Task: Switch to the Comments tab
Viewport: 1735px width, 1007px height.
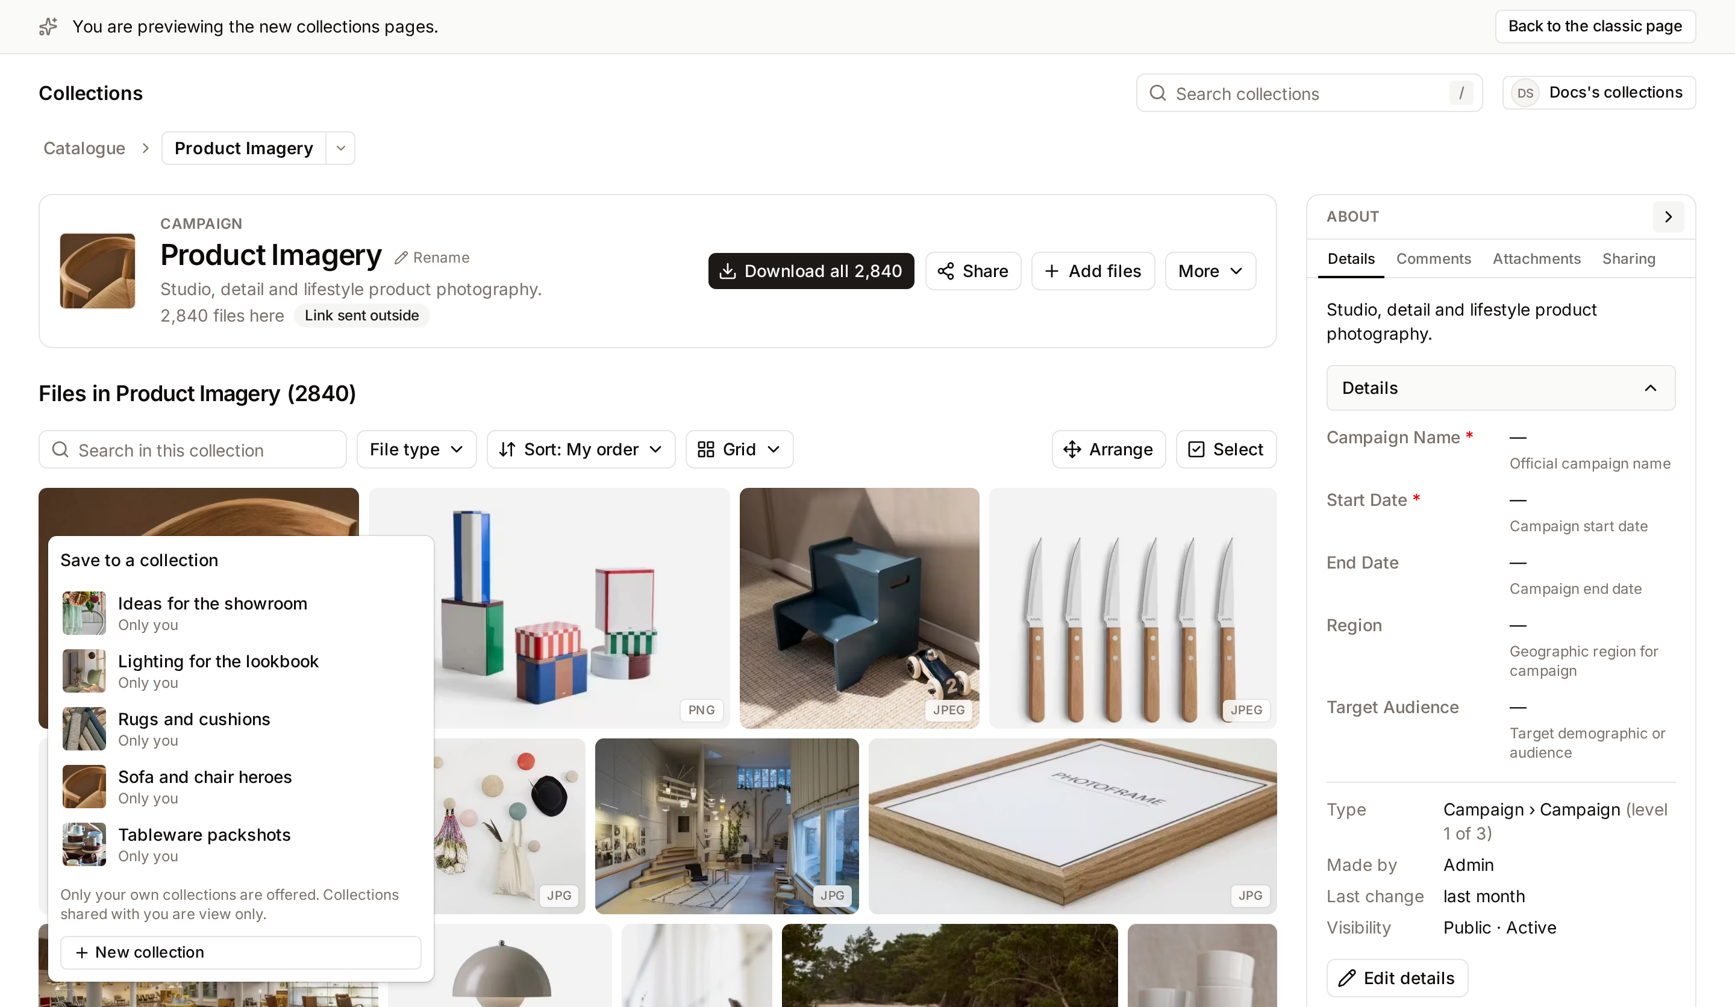Action: click(x=1433, y=259)
